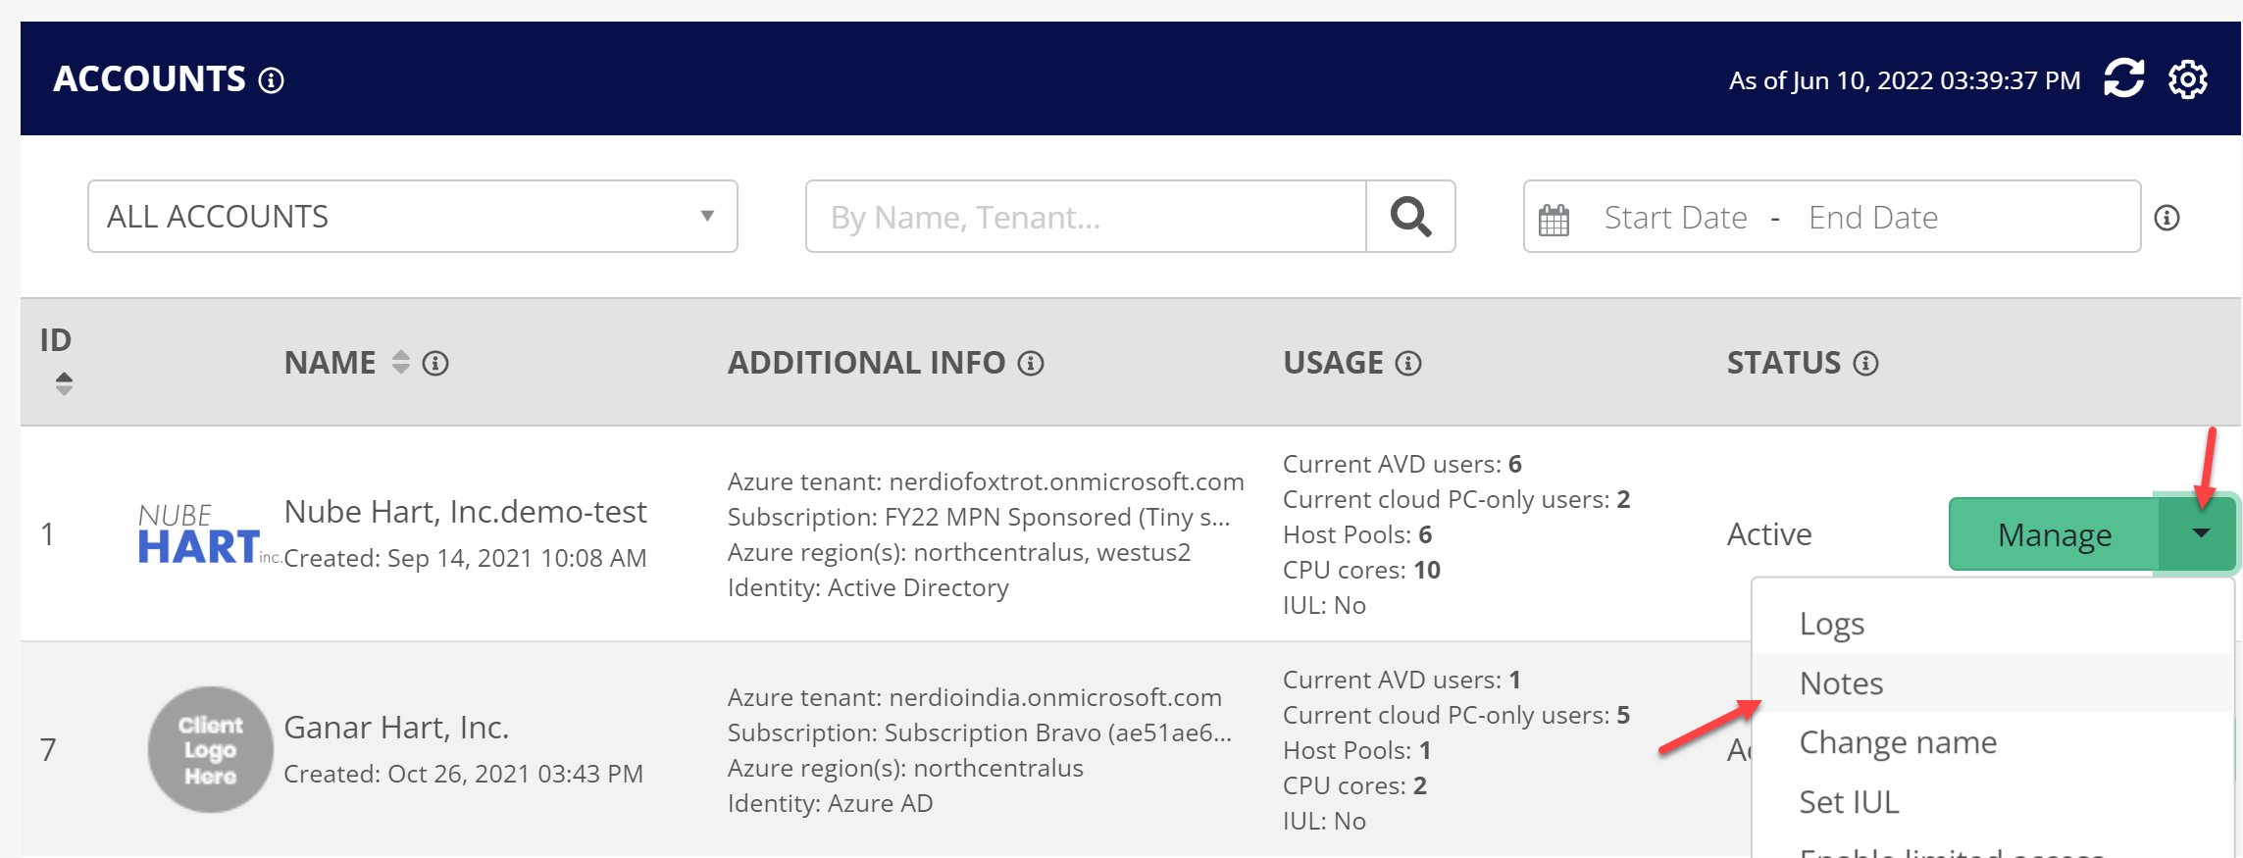Click the info icon beside STATUS header
Screen dimensions: 2243x858
pyautogui.click(x=1866, y=364)
